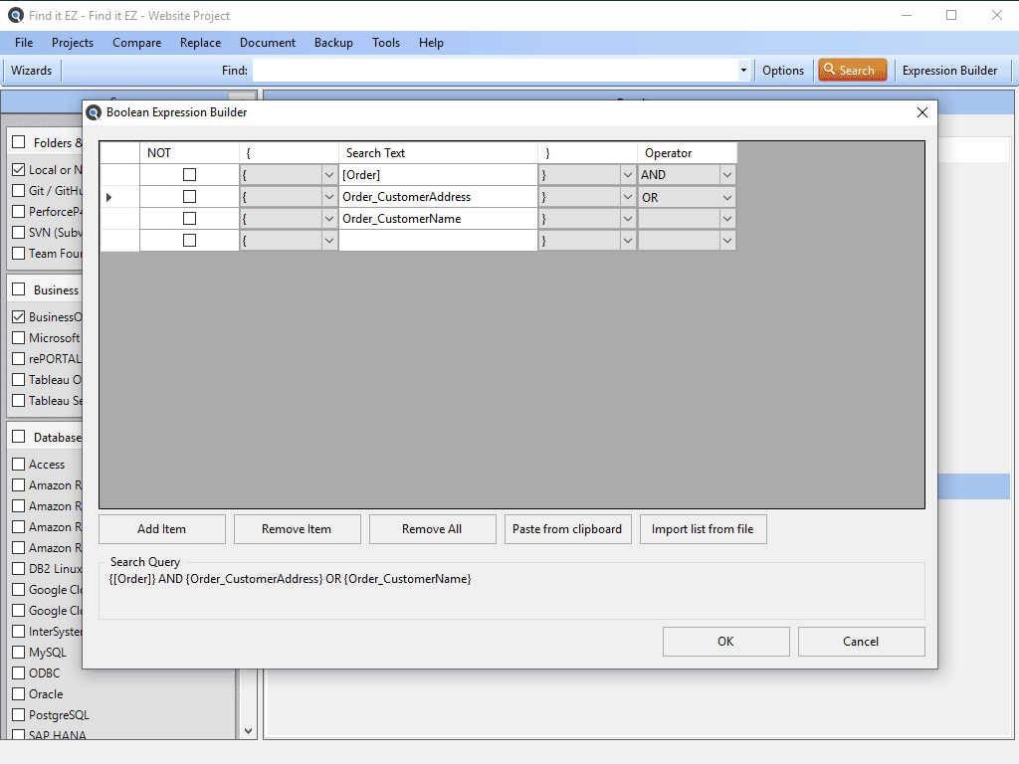Open the Backup menu
The height and width of the screenshot is (764, 1019).
333,43
